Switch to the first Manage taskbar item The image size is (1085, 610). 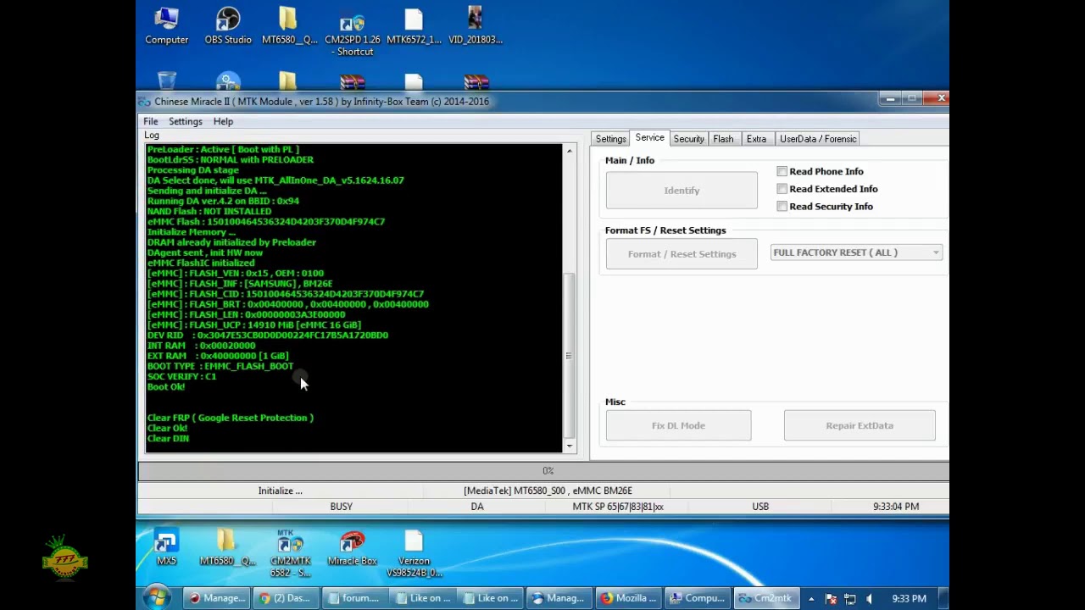point(217,598)
